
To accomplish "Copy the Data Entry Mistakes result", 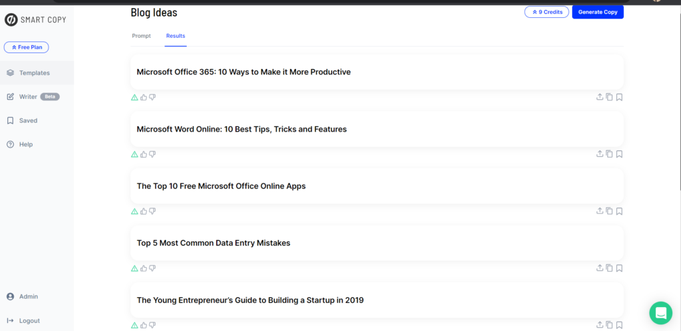I will (x=609, y=268).
